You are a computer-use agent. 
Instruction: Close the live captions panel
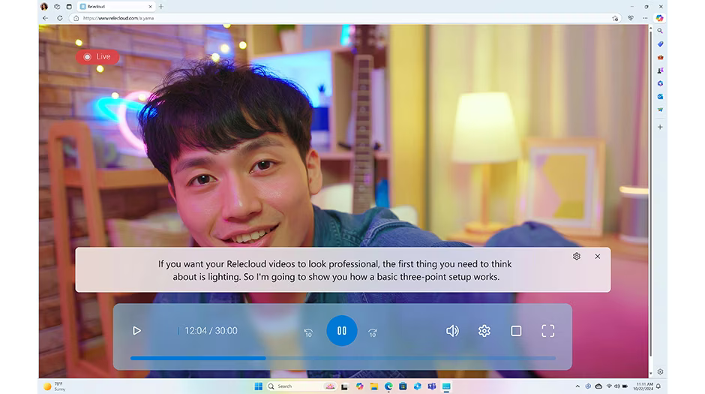[x=597, y=257]
